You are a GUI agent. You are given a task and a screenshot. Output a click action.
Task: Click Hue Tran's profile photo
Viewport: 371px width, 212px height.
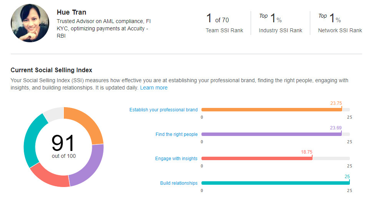30,23
